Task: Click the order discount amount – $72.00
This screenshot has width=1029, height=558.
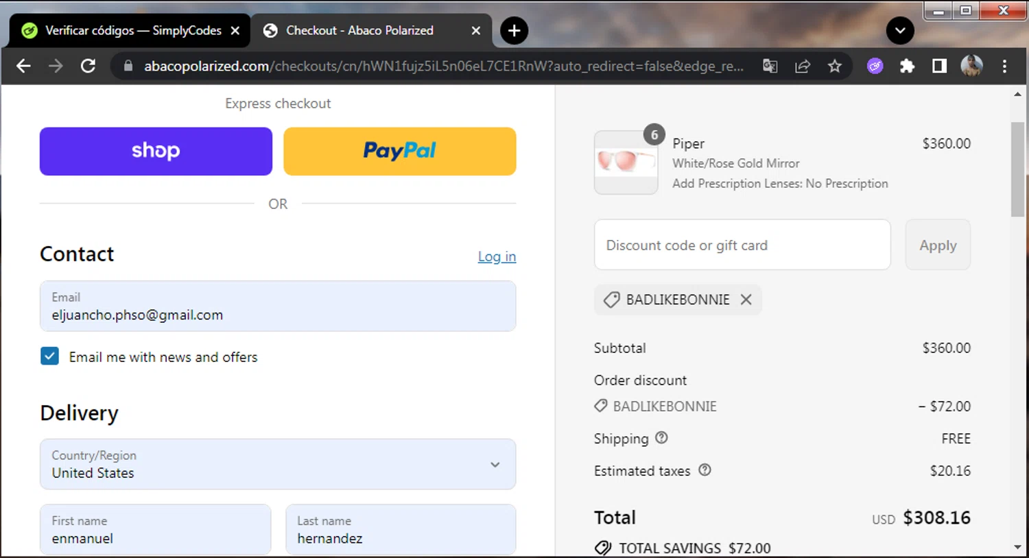Action: click(945, 406)
